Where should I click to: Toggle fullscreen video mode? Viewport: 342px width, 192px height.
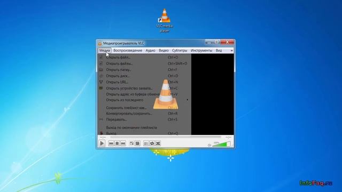click(131, 143)
